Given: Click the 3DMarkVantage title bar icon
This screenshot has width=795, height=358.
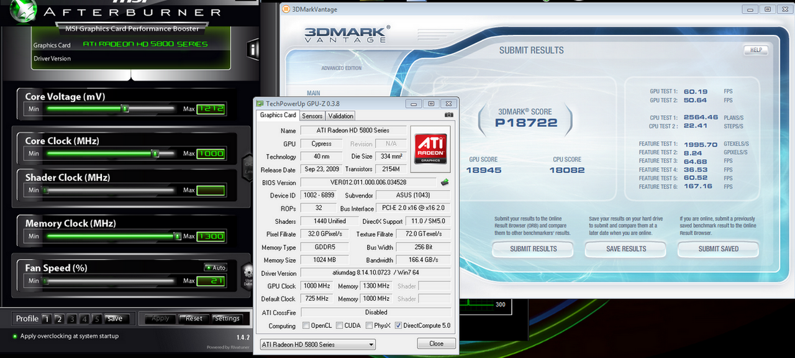Looking at the screenshot, I should [x=285, y=9].
